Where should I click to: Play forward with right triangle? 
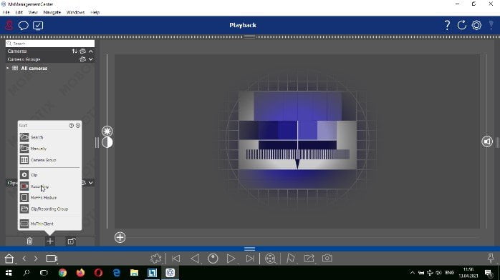coord(231,259)
